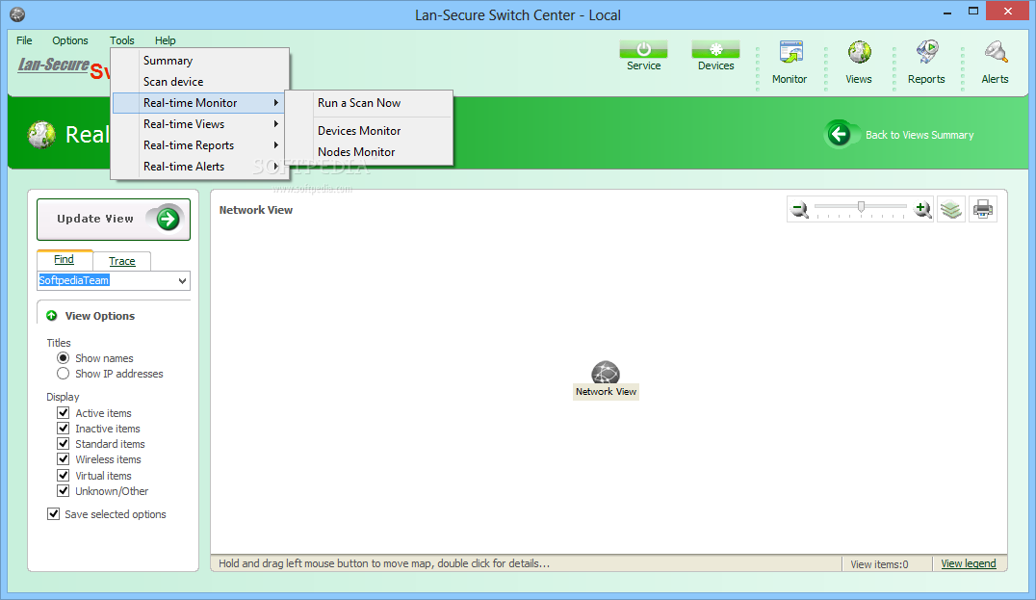
Task: Open the Help menu
Action: click(166, 40)
